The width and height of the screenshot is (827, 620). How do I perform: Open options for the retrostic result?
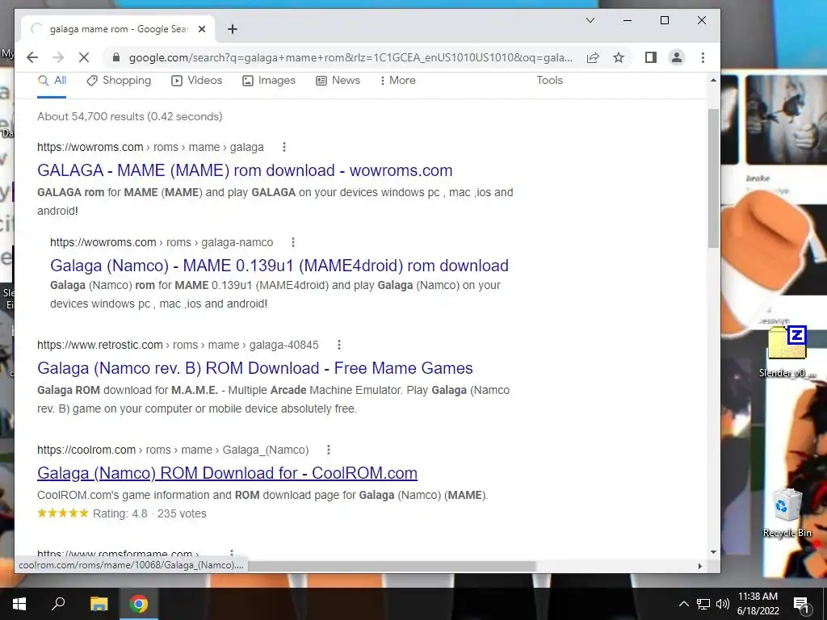[339, 345]
